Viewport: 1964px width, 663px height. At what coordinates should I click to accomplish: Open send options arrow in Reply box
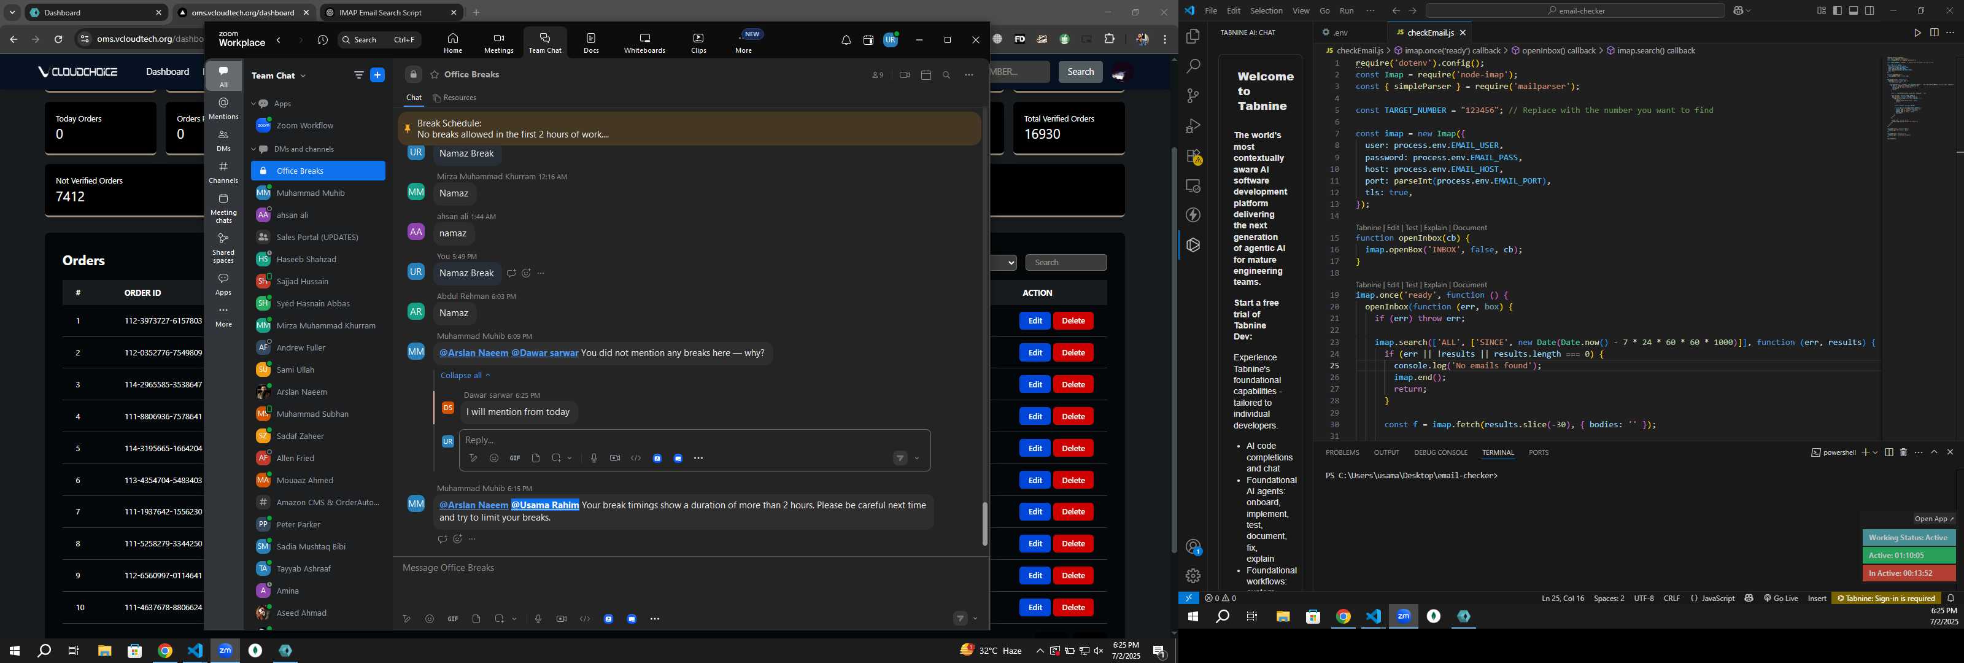[x=916, y=459]
